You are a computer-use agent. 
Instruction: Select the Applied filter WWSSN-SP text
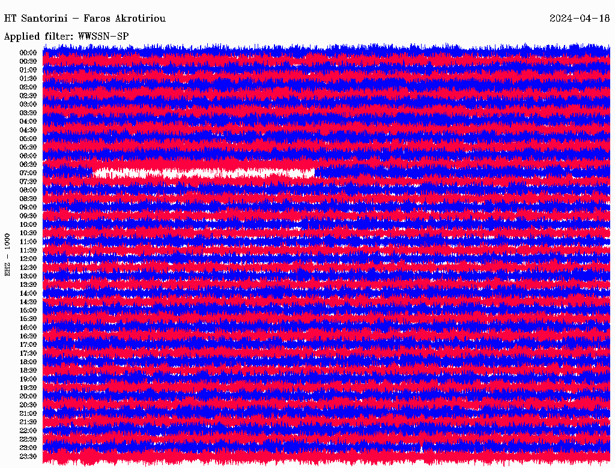click(66, 36)
